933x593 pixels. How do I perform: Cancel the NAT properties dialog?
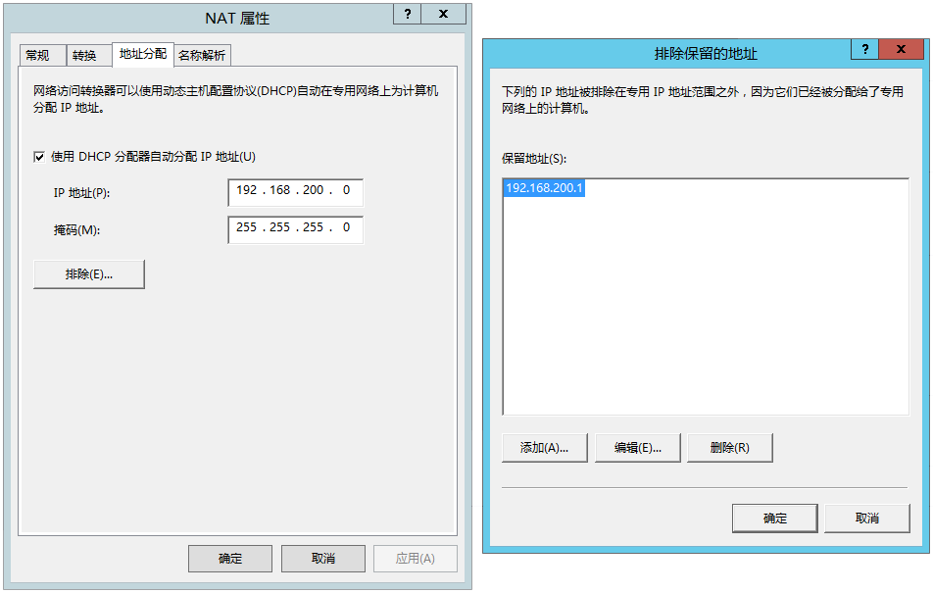tap(322, 559)
